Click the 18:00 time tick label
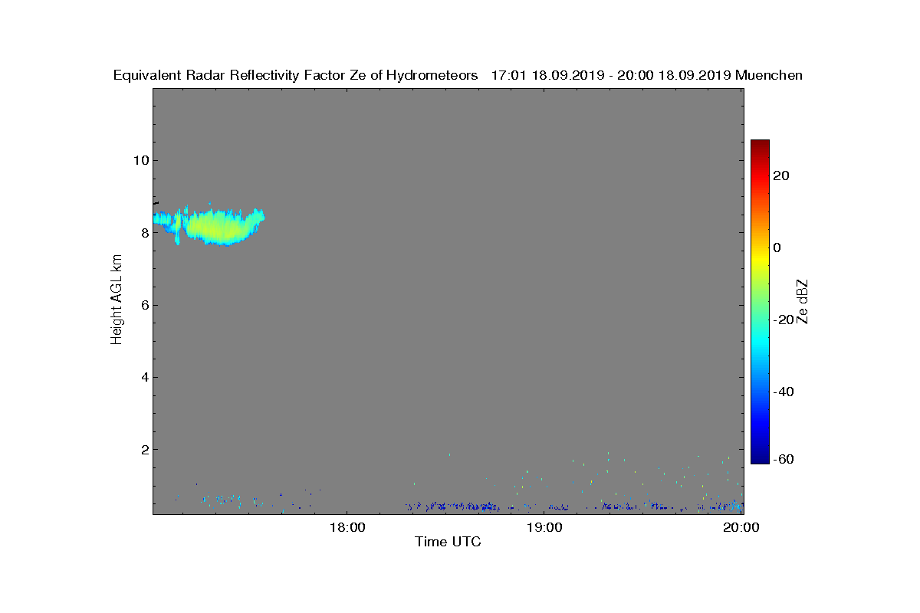 [347, 527]
